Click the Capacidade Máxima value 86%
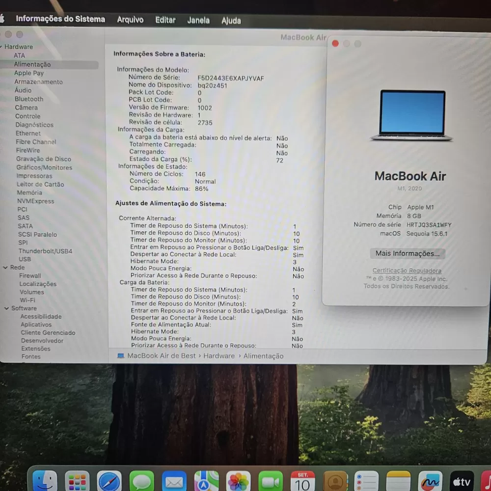The width and height of the screenshot is (491, 491). (201, 189)
